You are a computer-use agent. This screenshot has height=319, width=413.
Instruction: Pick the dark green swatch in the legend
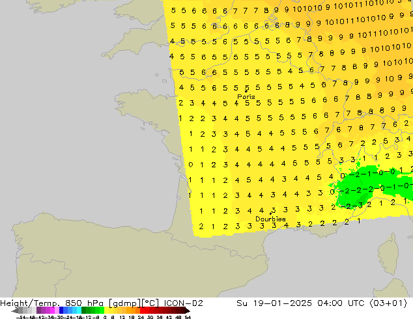click(84, 311)
